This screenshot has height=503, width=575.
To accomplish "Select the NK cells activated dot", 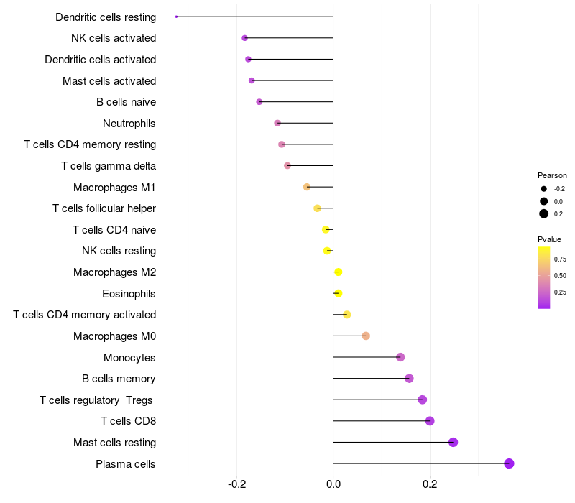I will pos(245,38).
